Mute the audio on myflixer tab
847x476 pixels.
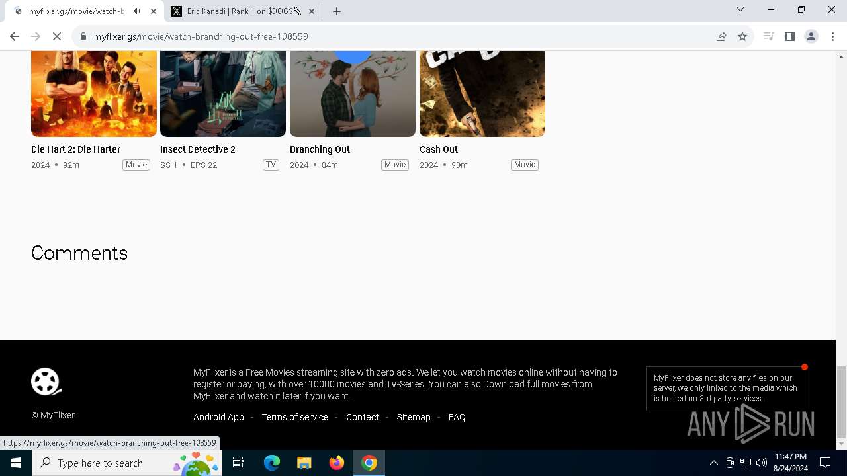[x=137, y=11]
